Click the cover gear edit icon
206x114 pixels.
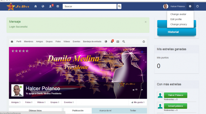(142, 52)
